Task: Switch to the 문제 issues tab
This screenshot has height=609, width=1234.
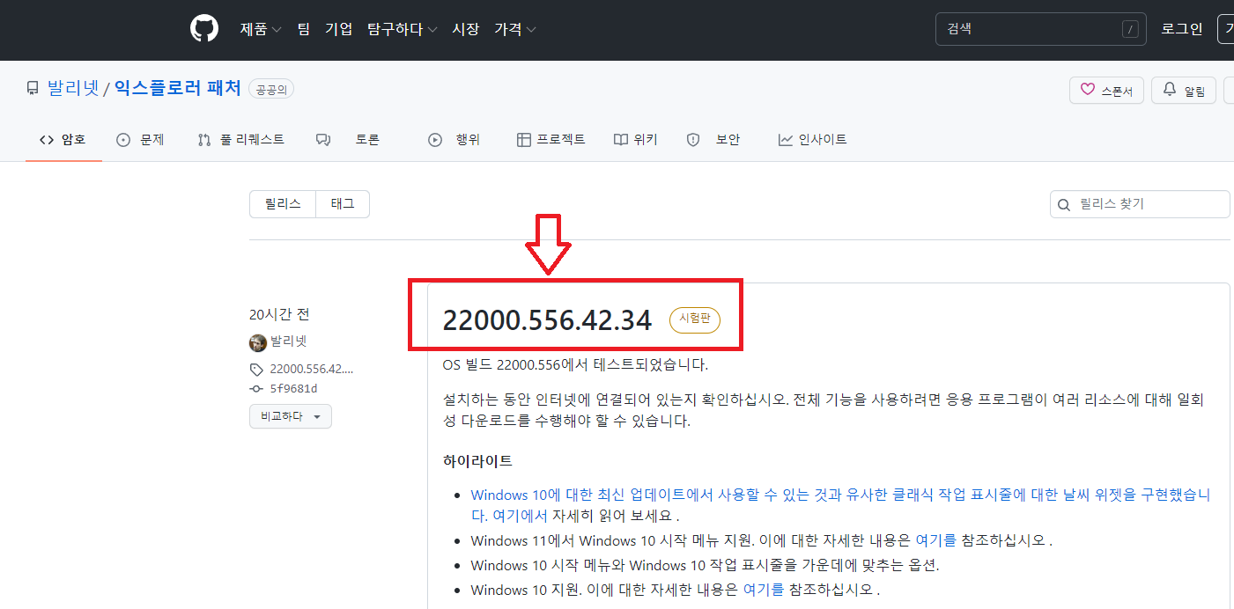Action: [x=140, y=139]
